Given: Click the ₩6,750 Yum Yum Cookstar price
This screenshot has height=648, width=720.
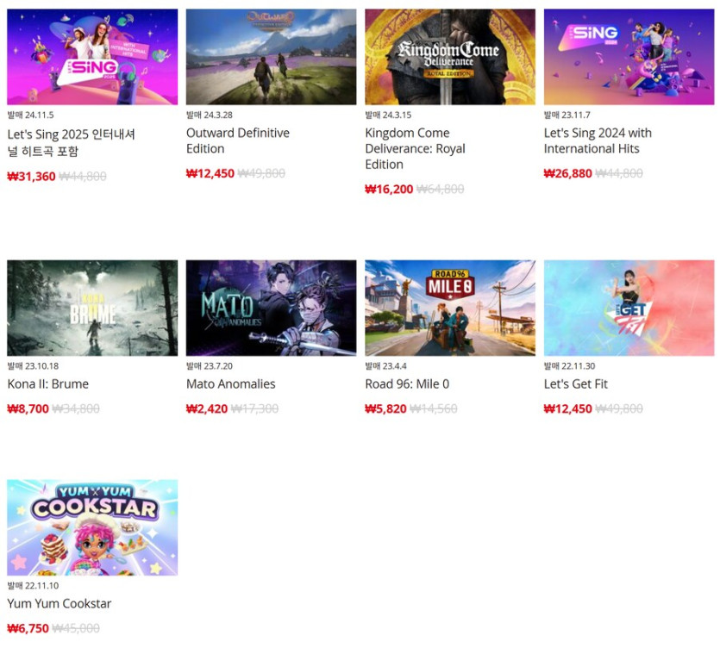Looking at the screenshot, I should [x=28, y=628].
